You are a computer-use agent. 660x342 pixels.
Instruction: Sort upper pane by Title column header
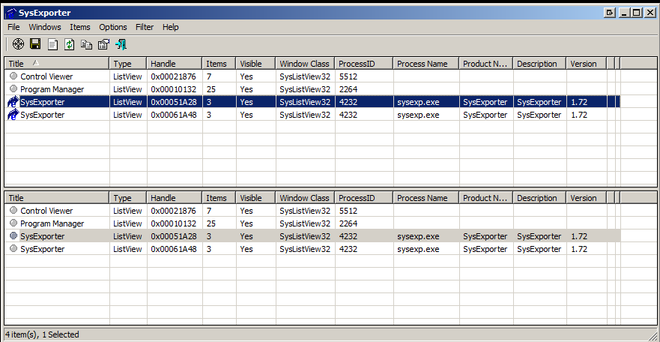57,64
